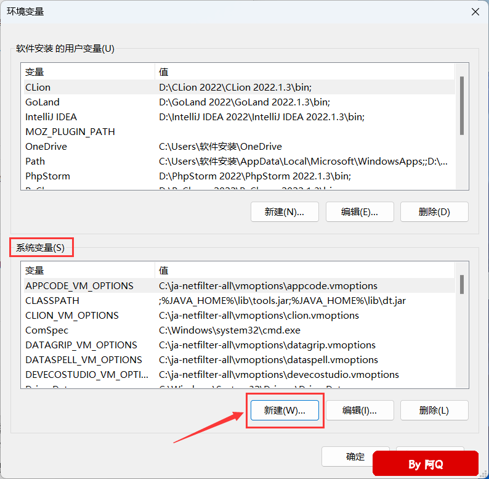The image size is (489, 479).
Task: Click 新建(N)... for user variables
Action: coord(285,212)
